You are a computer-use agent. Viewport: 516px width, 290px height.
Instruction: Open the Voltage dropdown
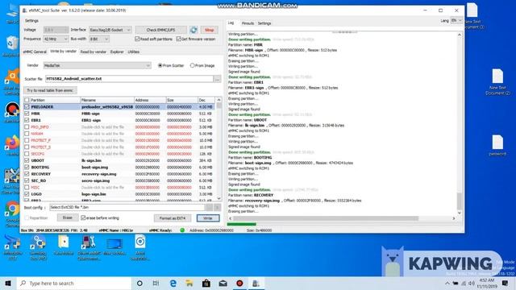click(56, 30)
